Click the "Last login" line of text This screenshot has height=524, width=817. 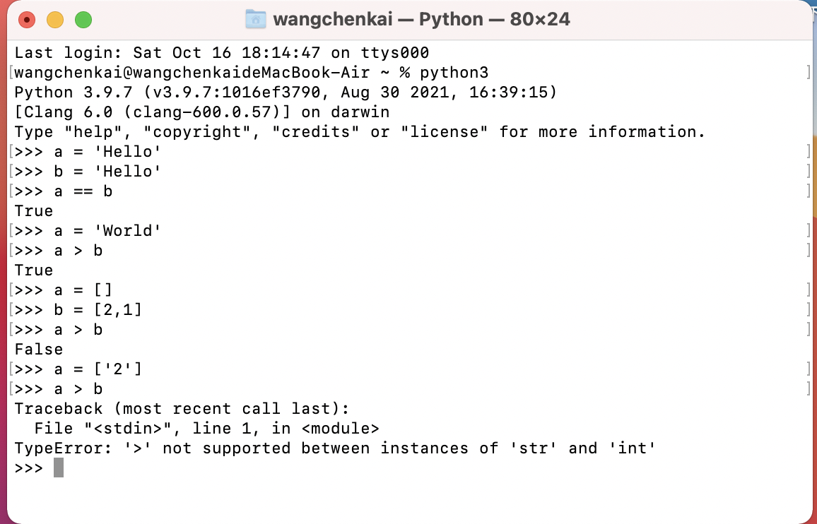tap(222, 53)
